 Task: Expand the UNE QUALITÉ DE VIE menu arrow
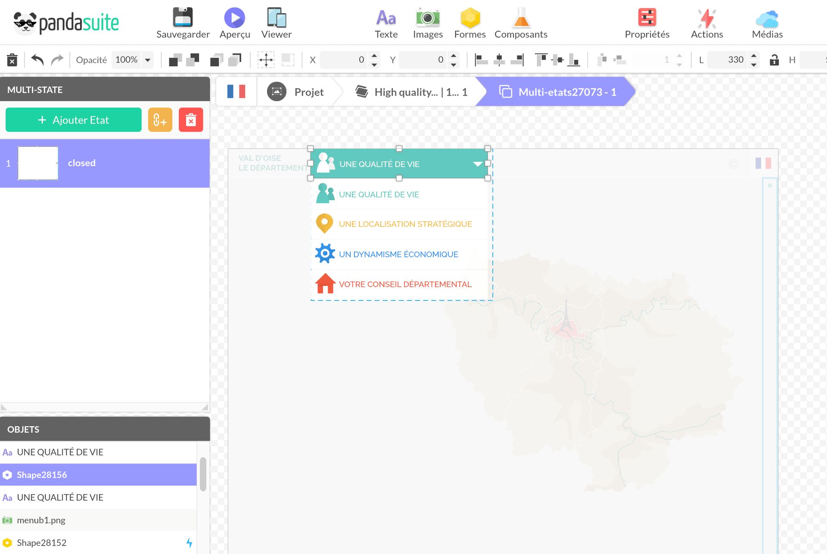(477, 164)
